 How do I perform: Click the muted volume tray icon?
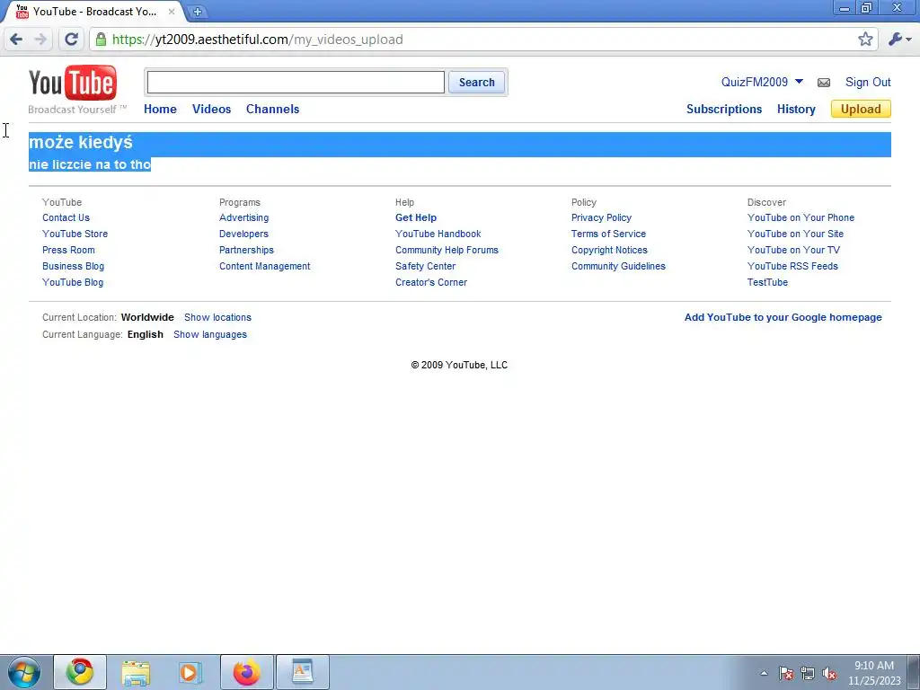[x=829, y=673]
